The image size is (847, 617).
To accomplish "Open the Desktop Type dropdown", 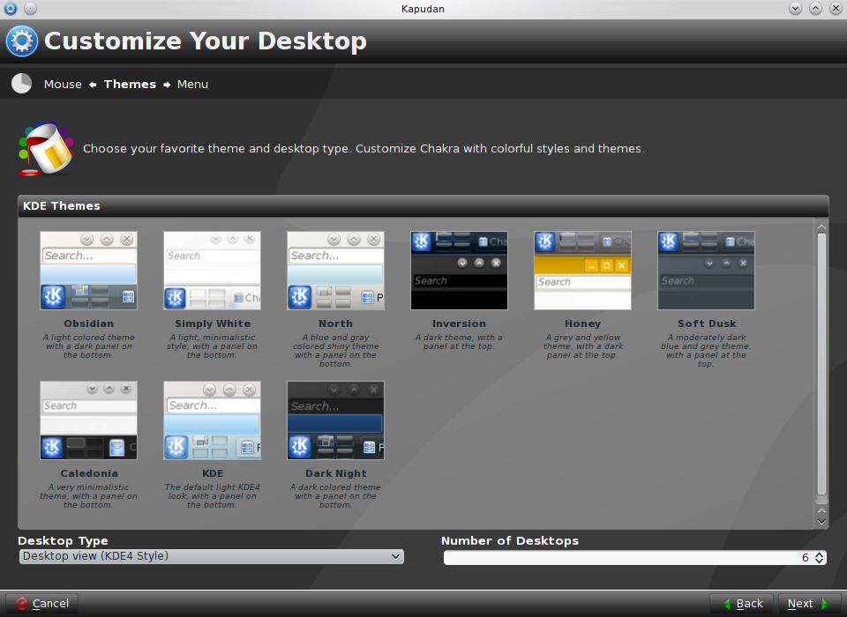I will (x=211, y=556).
